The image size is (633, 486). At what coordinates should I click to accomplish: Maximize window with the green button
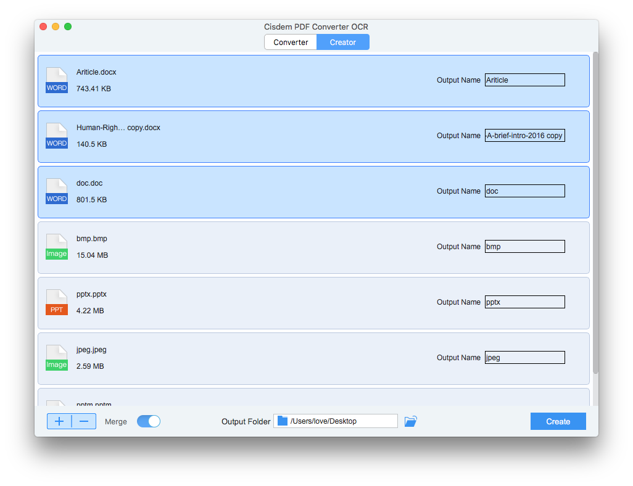tap(68, 27)
